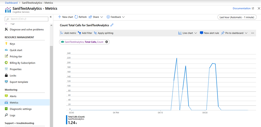Open the Locks item
Image resolution: width=261 pixels, height=127 pixels.
coord(13,76)
